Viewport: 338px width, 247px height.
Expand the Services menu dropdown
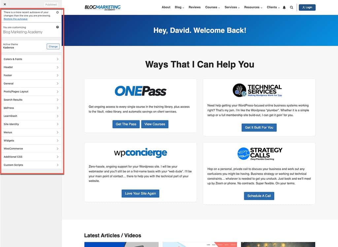pyautogui.click(x=232, y=7)
